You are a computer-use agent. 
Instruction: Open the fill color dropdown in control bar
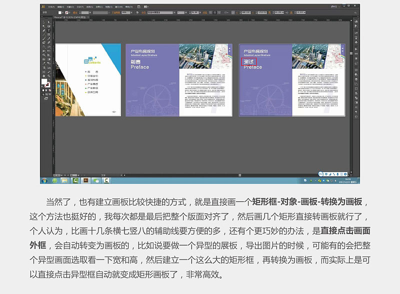pyautogui.click(x=63, y=13)
